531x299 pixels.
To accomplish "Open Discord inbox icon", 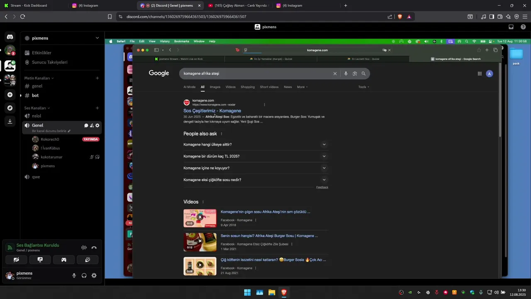I will point(511,27).
